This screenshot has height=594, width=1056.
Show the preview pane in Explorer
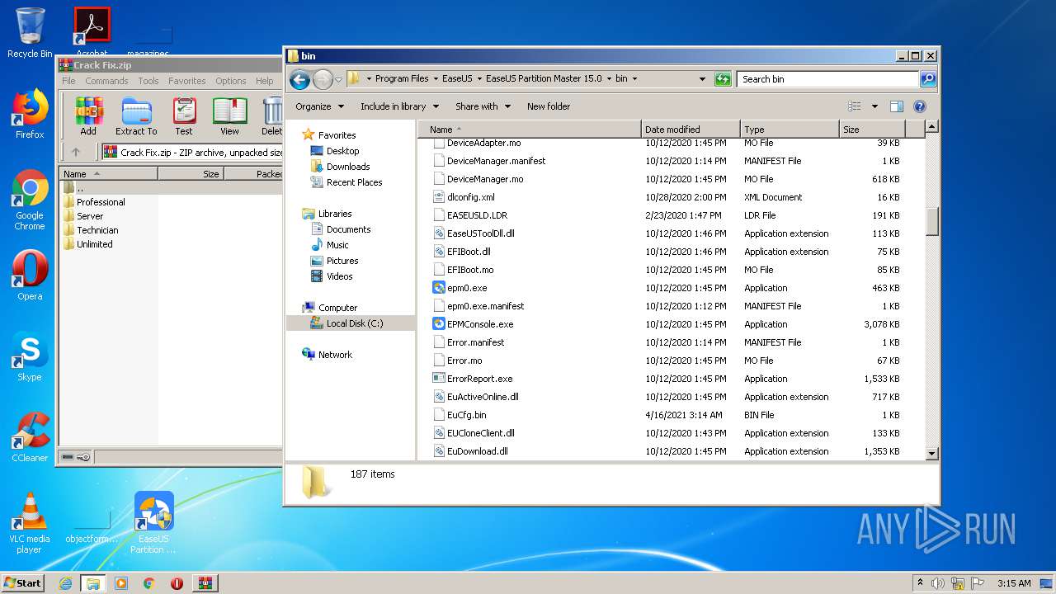point(897,106)
